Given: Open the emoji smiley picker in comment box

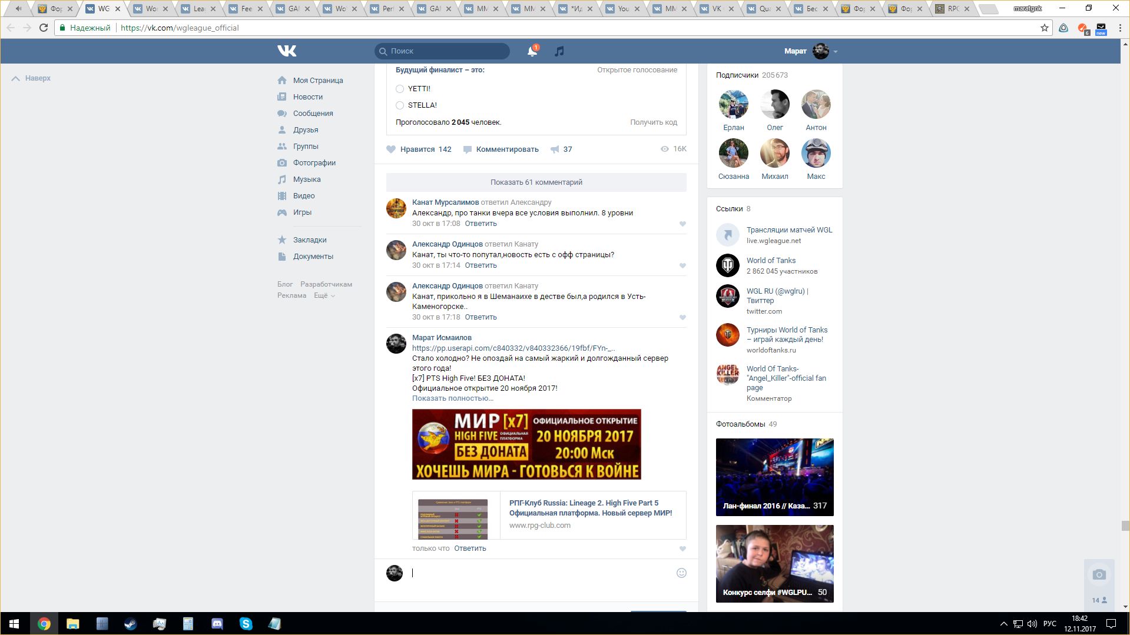Looking at the screenshot, I should coord(681,573).
